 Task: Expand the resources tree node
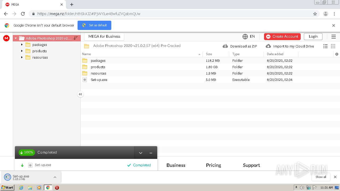click(x=22, y=57)
